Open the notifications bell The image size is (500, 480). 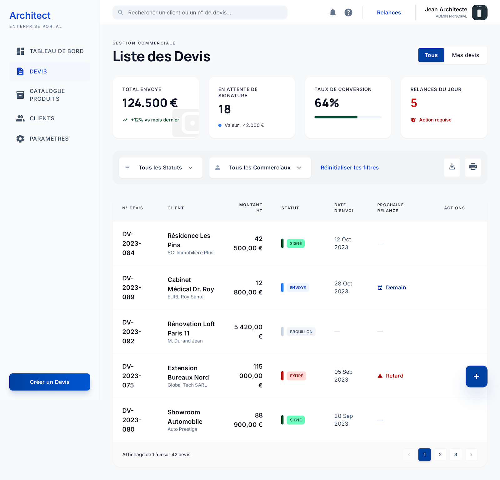pyautogui.click(x=333, y=12)
